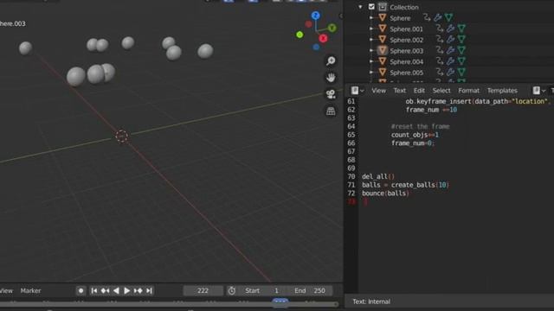
Task: Place cursor on line 'bounce(balls)'
Action: pyautogui.click(x=385, y=194)
